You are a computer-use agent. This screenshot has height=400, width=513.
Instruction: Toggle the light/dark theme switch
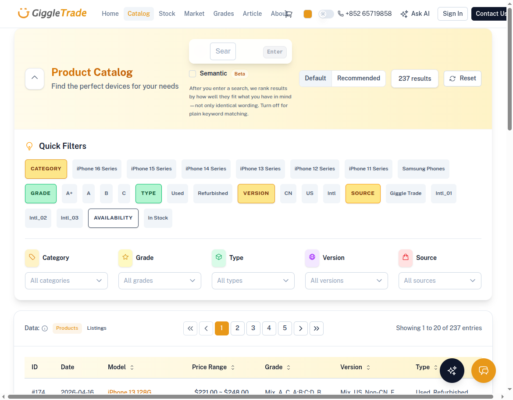[325, 14]
